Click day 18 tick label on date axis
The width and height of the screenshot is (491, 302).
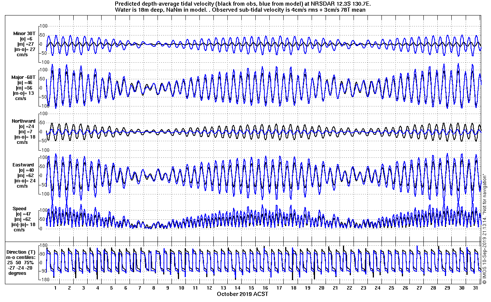[293, 288]
